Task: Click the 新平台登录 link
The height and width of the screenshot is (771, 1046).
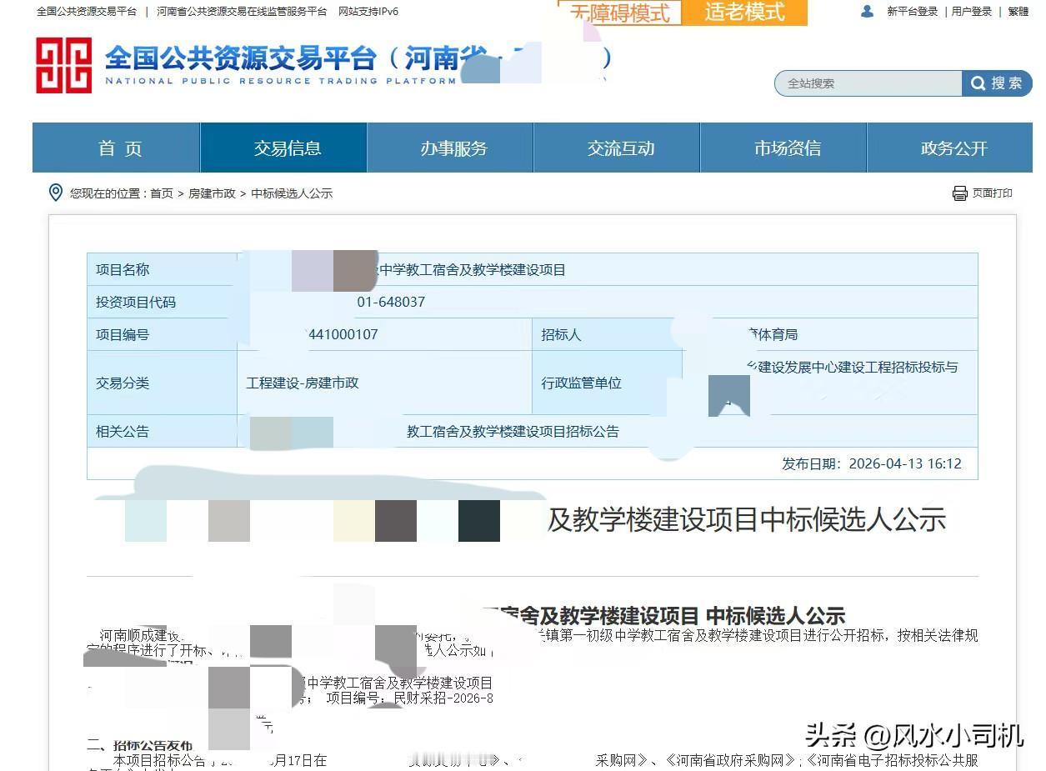Action: click(913, 11)
